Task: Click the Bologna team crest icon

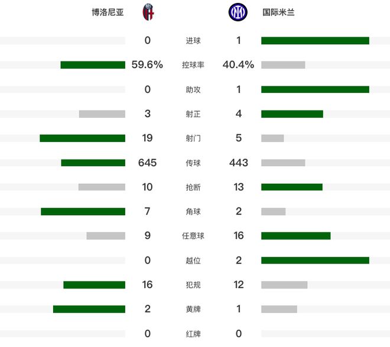Action: pyautogui.click(x=148, y=12)
